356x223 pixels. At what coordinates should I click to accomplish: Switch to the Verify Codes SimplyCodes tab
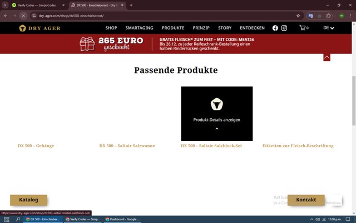(x=37, y=5)
